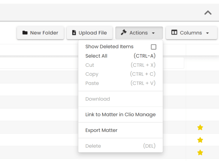The image size is (219, 161).
Task: Select Link to Matter in Clio Manage
Action: (x=121, y=114)
